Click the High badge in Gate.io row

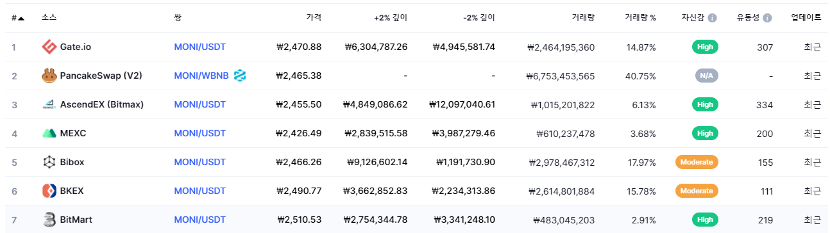(705, 47)
